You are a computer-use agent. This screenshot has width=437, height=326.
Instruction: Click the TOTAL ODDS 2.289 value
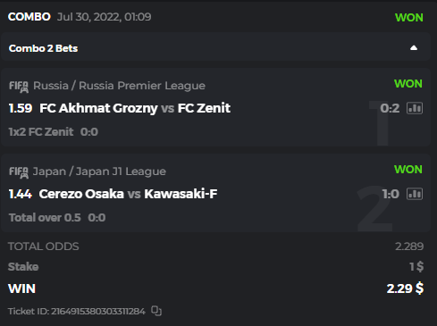coord(409,247)
